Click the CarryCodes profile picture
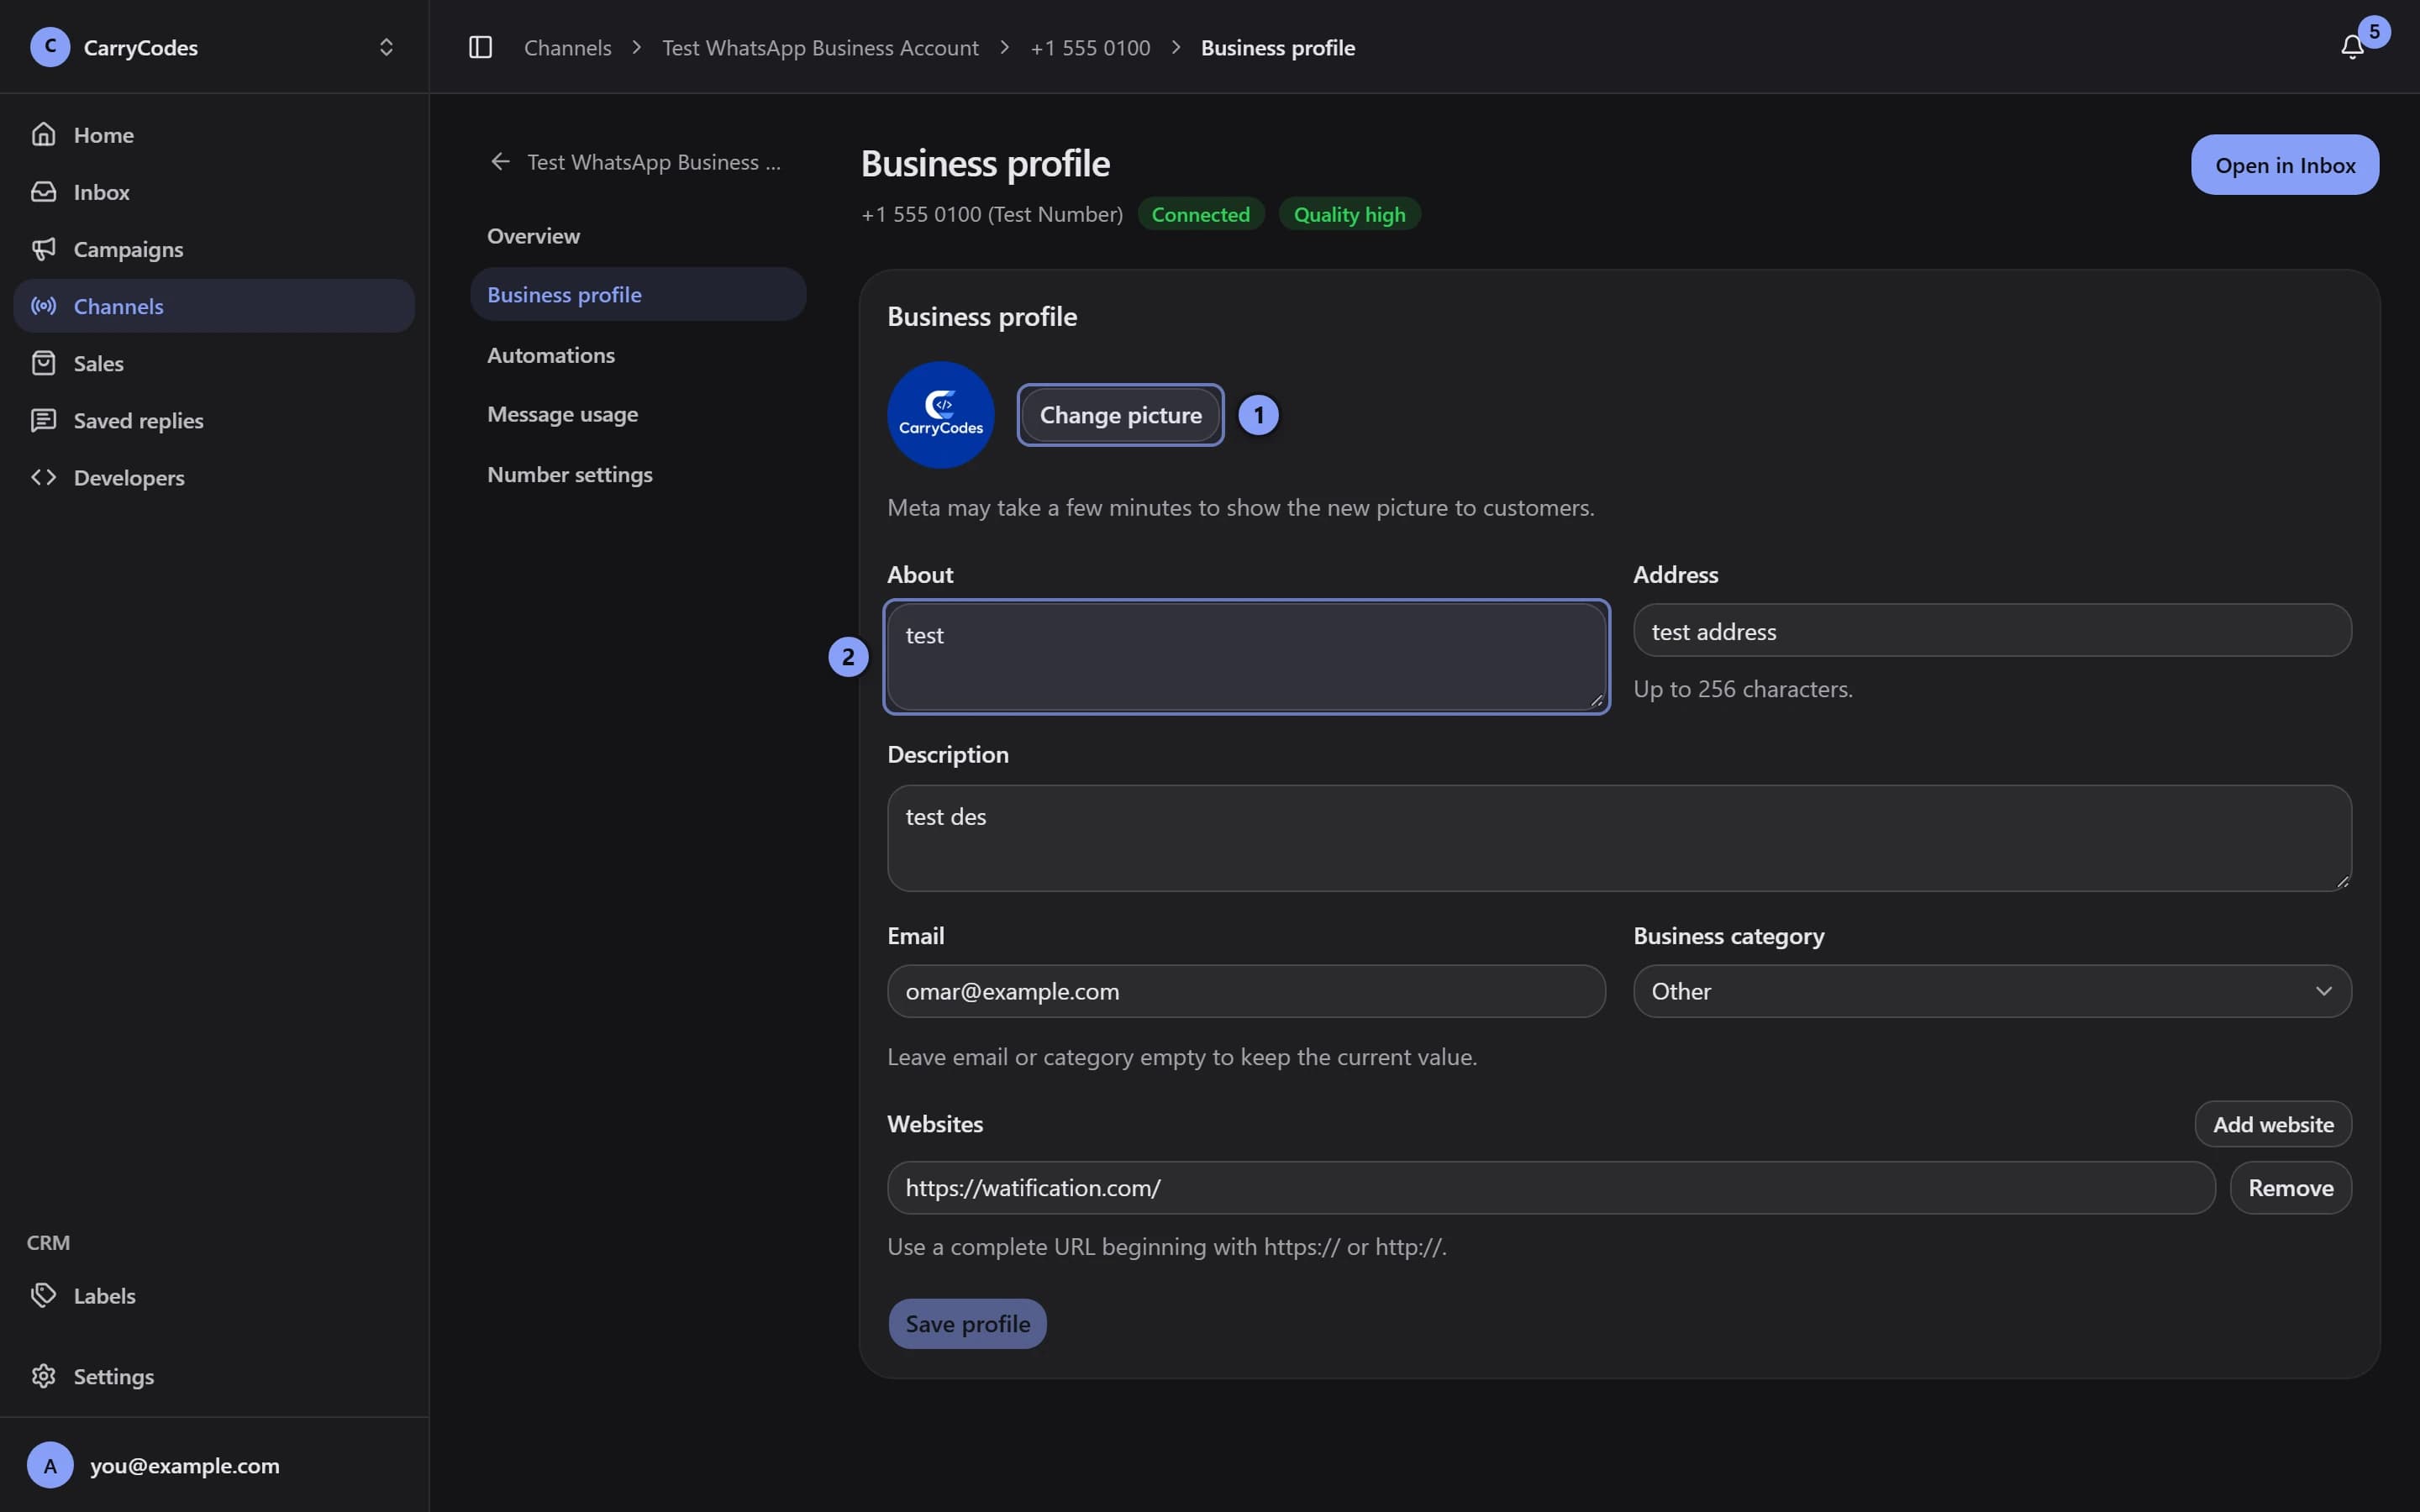Viewport: 2420px width, 1512px height. pos(940,414)
